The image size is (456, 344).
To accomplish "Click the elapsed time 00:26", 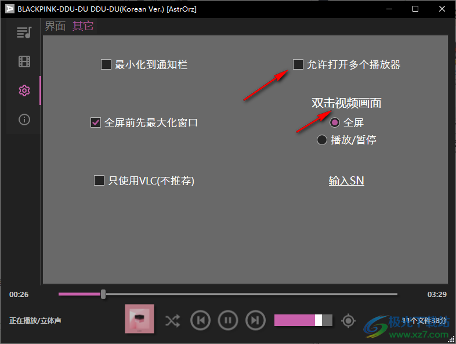I will (19, 294).
